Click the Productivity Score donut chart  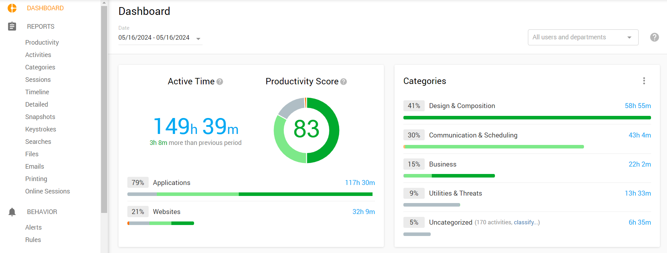(307, 130)
